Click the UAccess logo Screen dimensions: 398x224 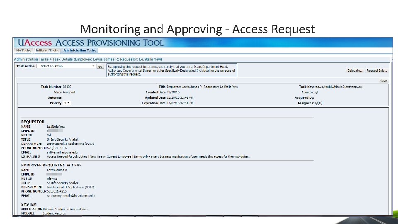click(x=35, y=43)
